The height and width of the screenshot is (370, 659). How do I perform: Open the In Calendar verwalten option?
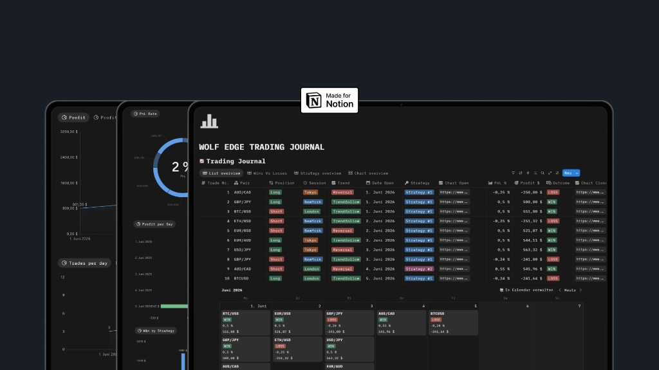click(x=526, y=290)
